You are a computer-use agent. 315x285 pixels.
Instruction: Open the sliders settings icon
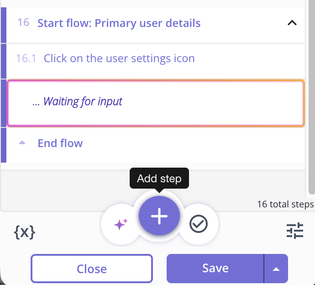click(295, 231)
